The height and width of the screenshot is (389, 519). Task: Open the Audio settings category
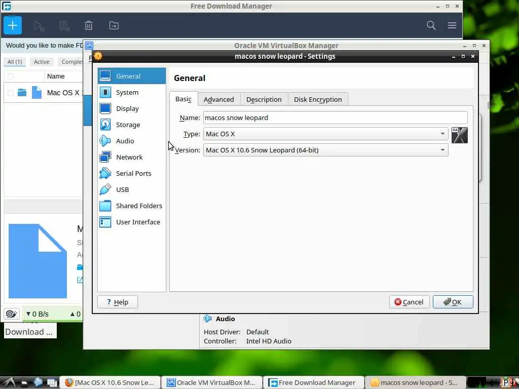point(131,141)
